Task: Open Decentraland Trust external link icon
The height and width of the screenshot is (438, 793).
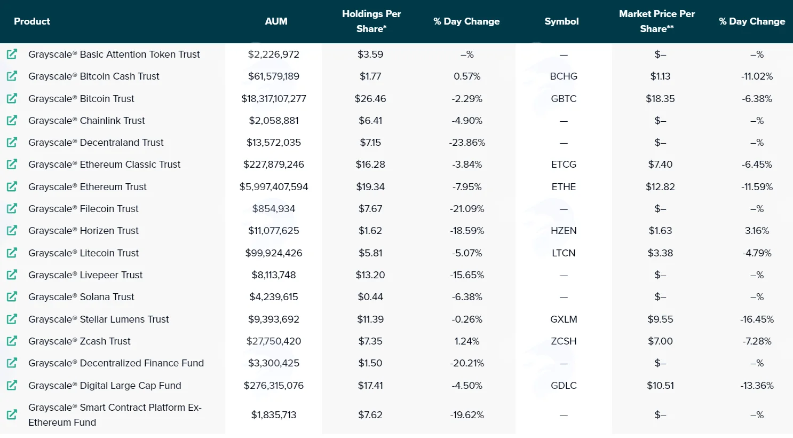Action: pos(12,142)
